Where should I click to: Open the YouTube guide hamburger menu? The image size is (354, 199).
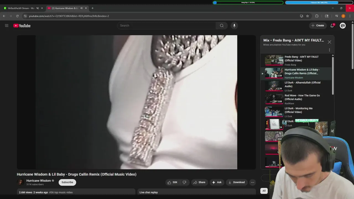click(7, 26)
